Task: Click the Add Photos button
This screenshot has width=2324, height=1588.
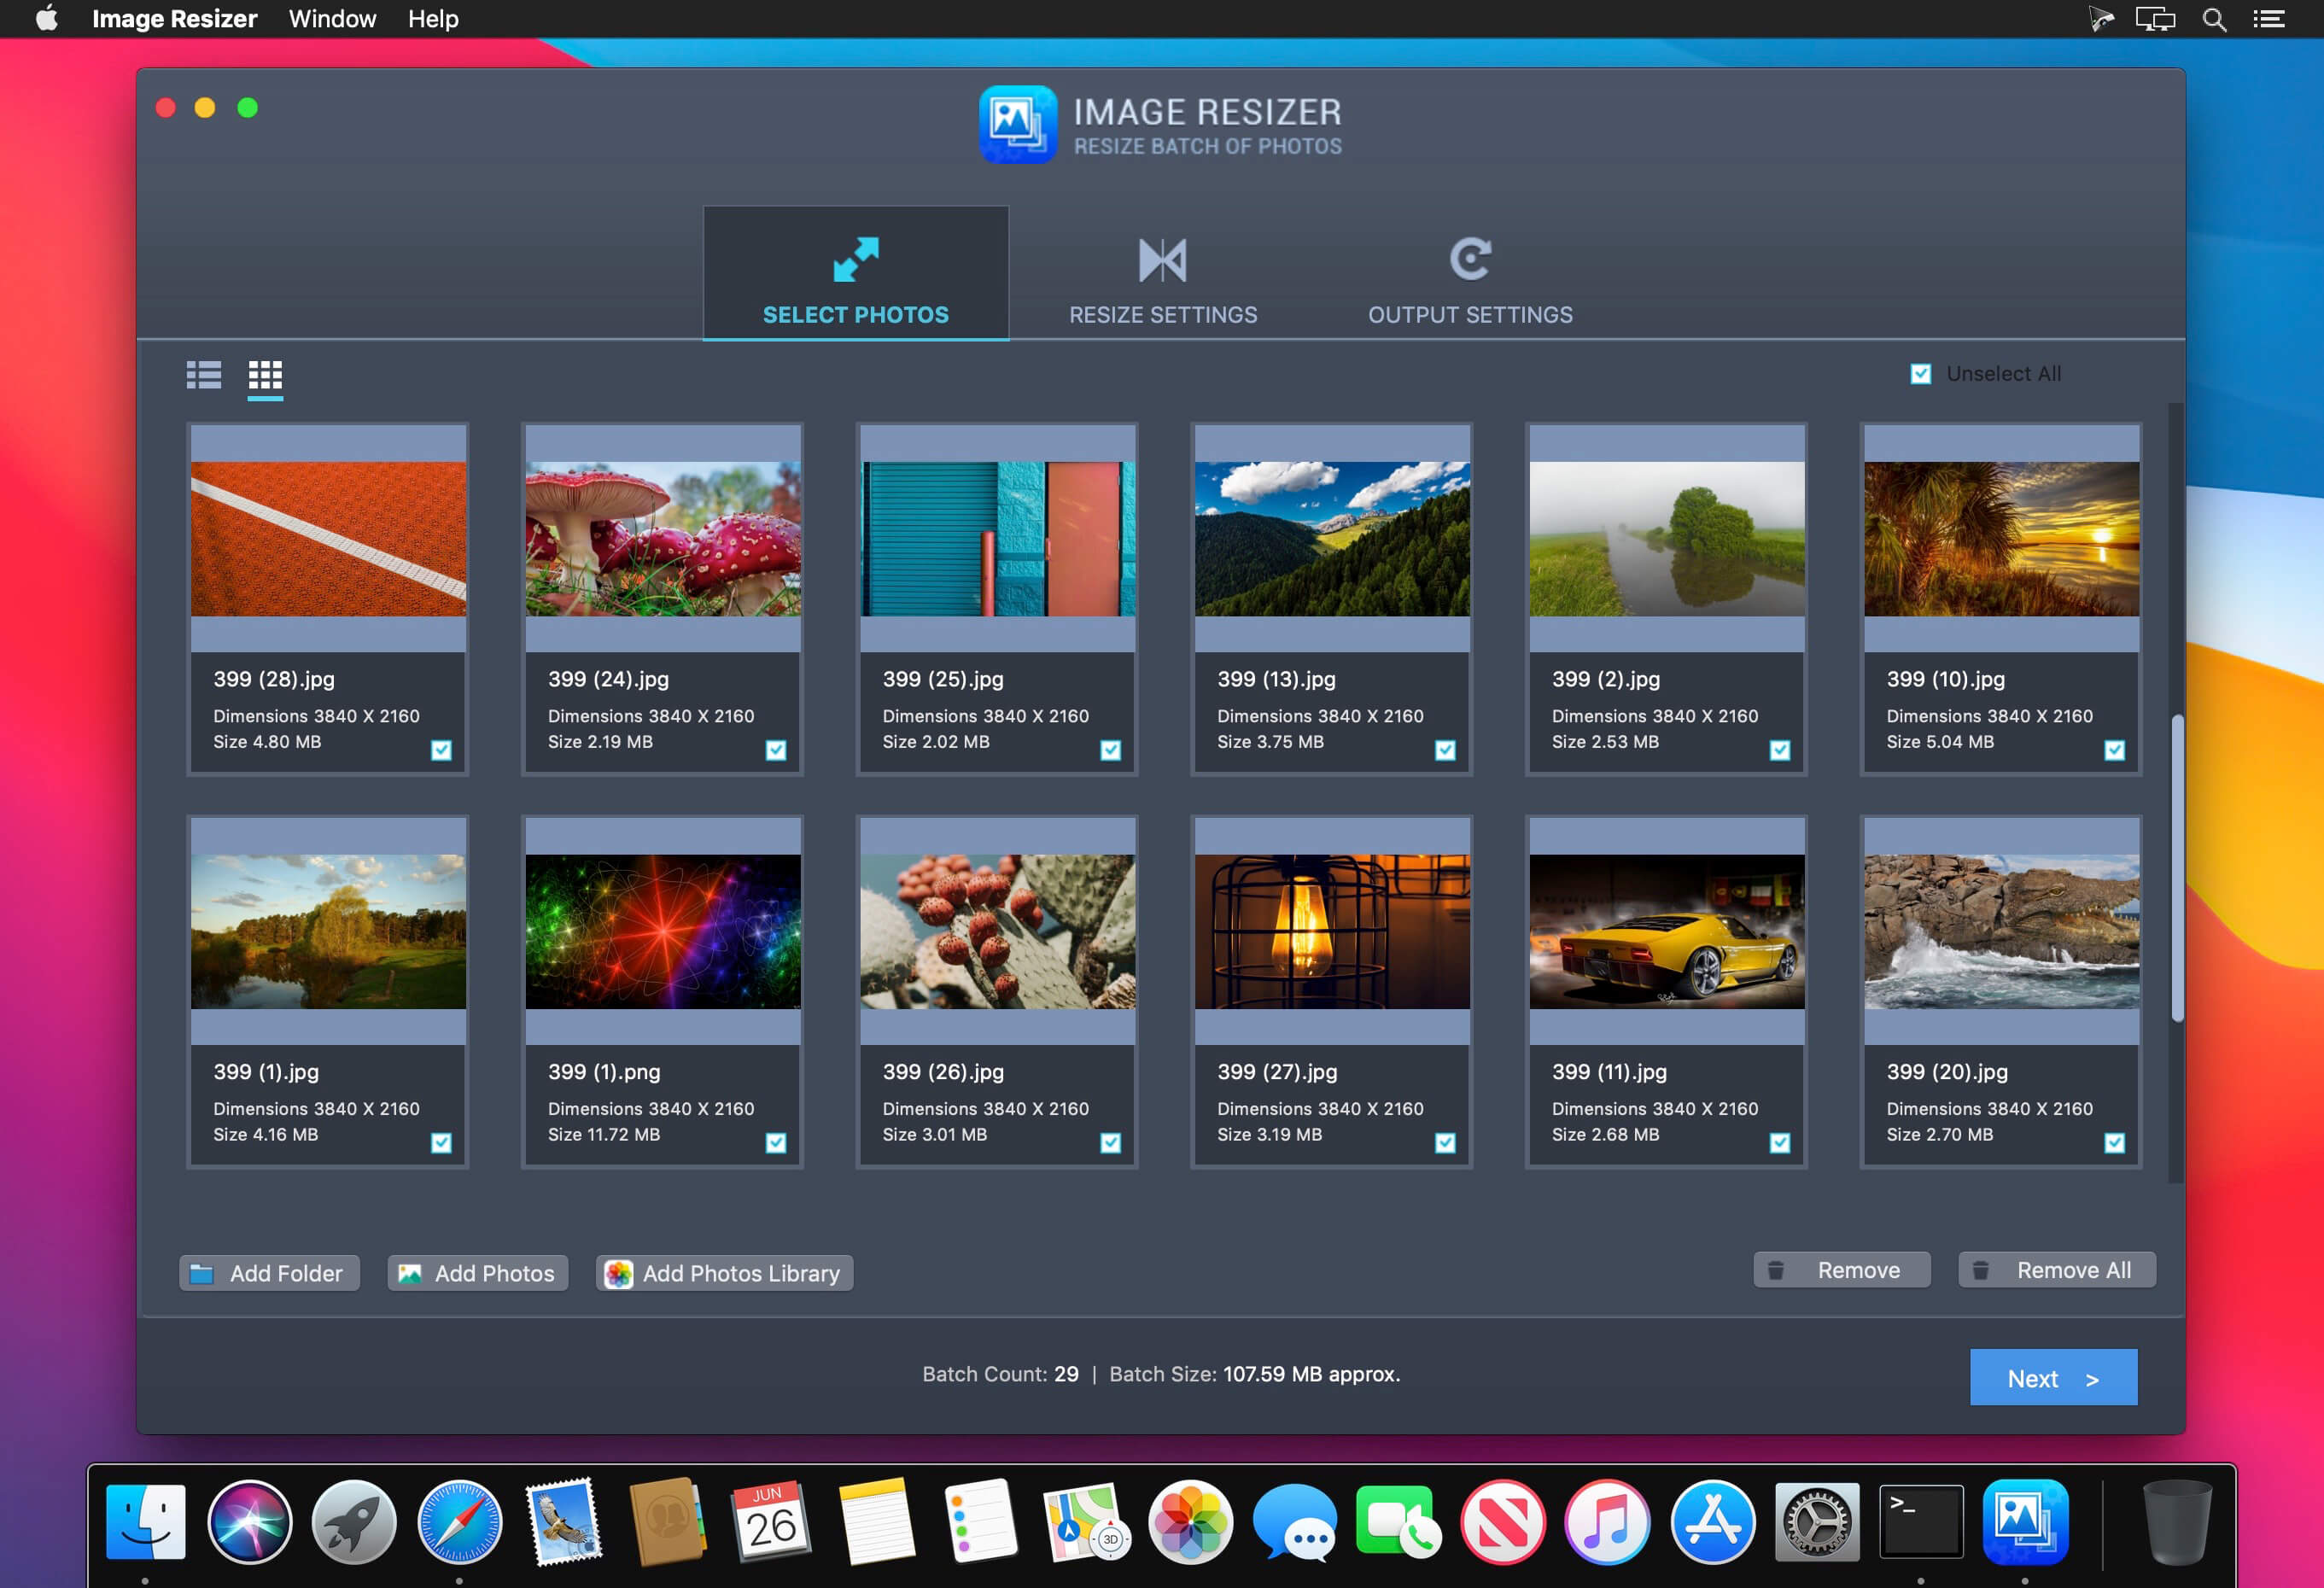Action: (x=478, y=1273)
